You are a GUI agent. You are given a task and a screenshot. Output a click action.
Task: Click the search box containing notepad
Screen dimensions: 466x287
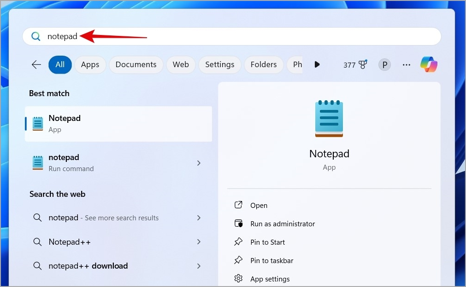coord(231,36)
